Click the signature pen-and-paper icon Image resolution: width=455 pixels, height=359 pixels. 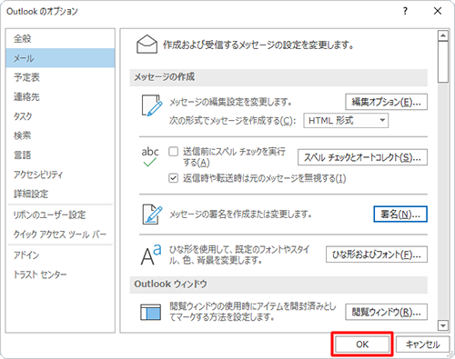152,214
